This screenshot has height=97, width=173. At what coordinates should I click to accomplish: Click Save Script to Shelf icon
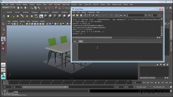85,16
